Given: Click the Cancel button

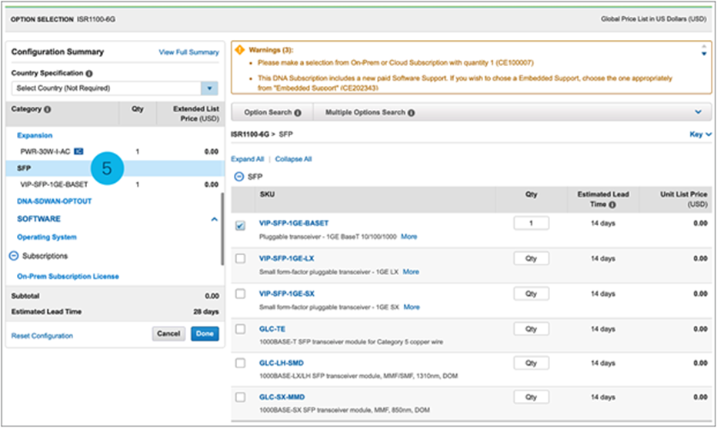Looking at the screenshot, I should pyautogui.click(x=168, y=333).
